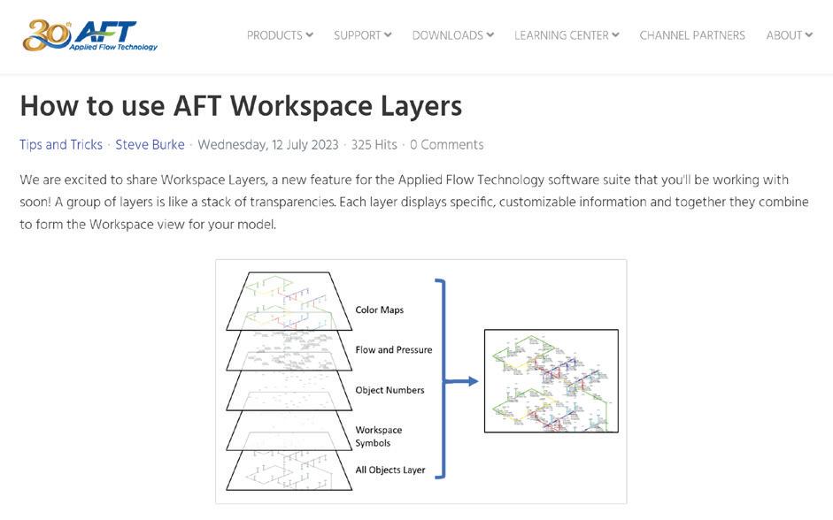Screen dimensions: 833x520
Task: Click the 325 Hits counter text
Action: click(374, 145)
